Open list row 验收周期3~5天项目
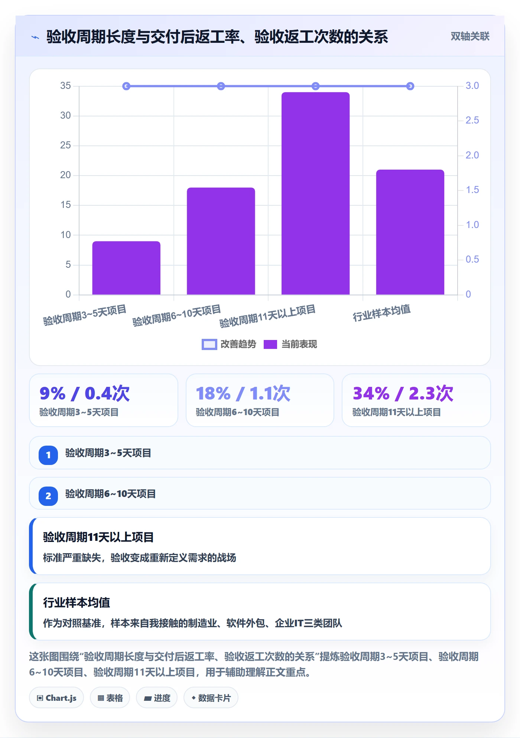Viewport: 520px width, 738px height. click(x=260, y=453)
